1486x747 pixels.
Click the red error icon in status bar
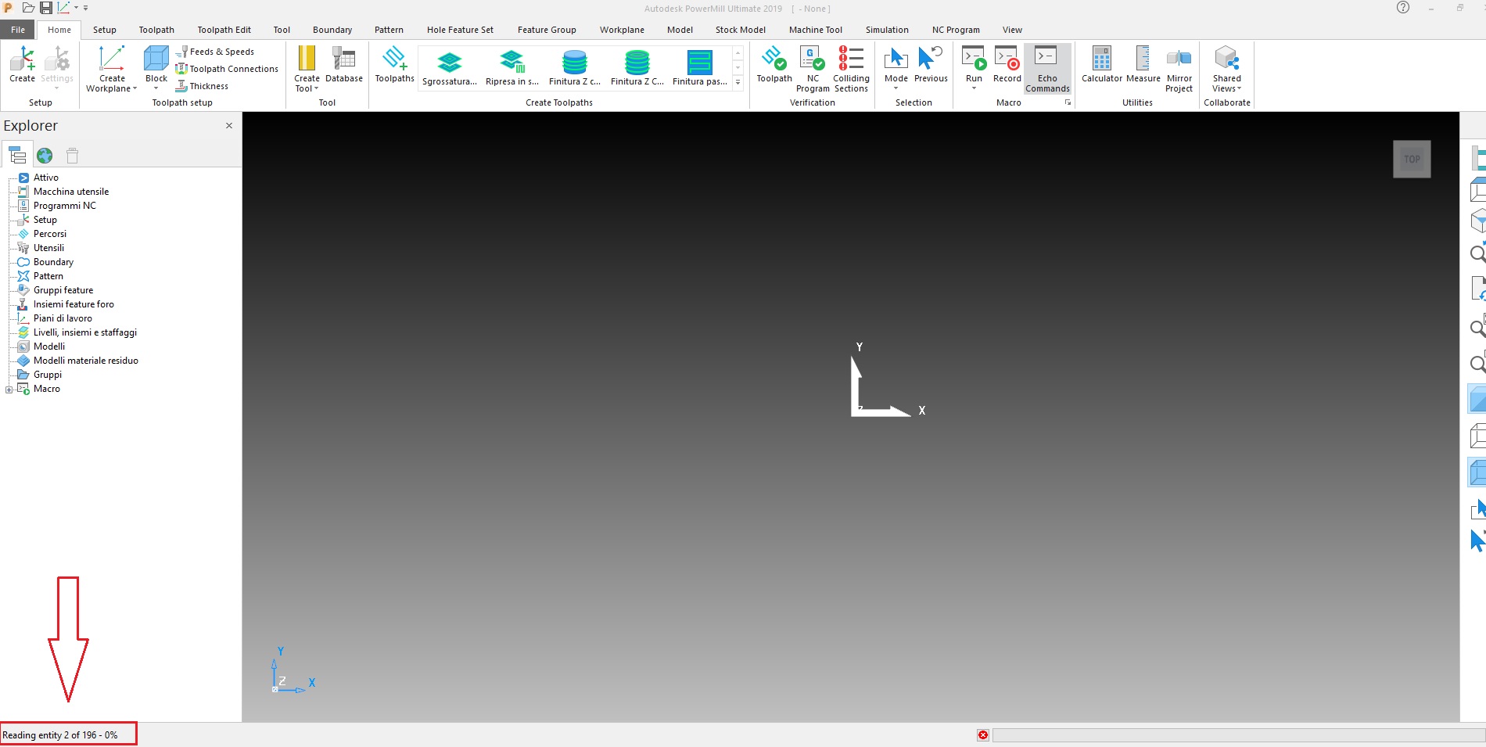(982, 735)
